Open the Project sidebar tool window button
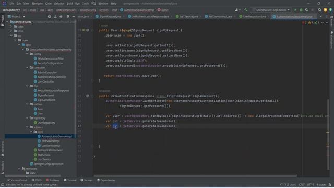Image resolution: width=334 pixels, height=188 pixels. pyautogui.click(x=3, y=20)
